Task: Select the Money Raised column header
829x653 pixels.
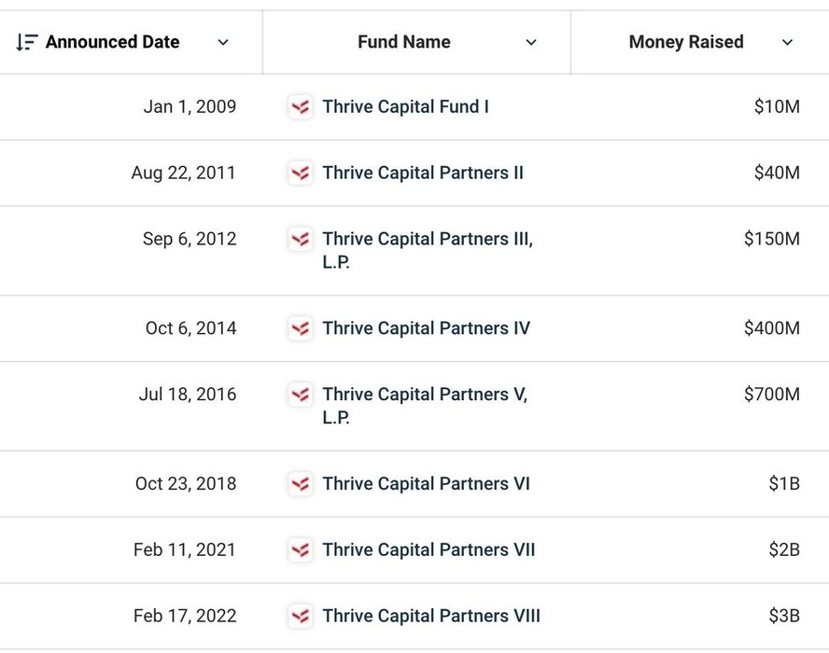Action: coord(686,42)
